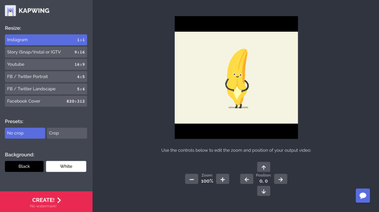Choose FB / Twitter Landscape 5:4
The height and width of the screenshot is (212, 379).
[x=46, y=89]
